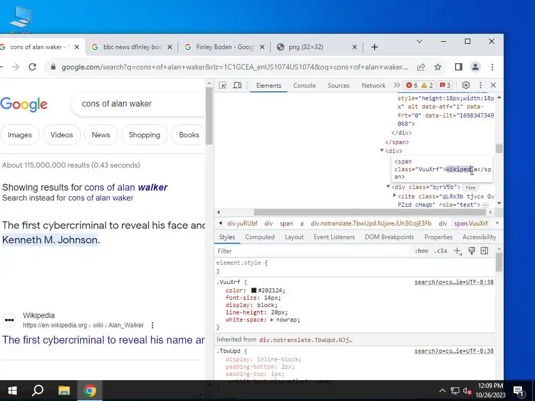Reload the page

point(32,67)
